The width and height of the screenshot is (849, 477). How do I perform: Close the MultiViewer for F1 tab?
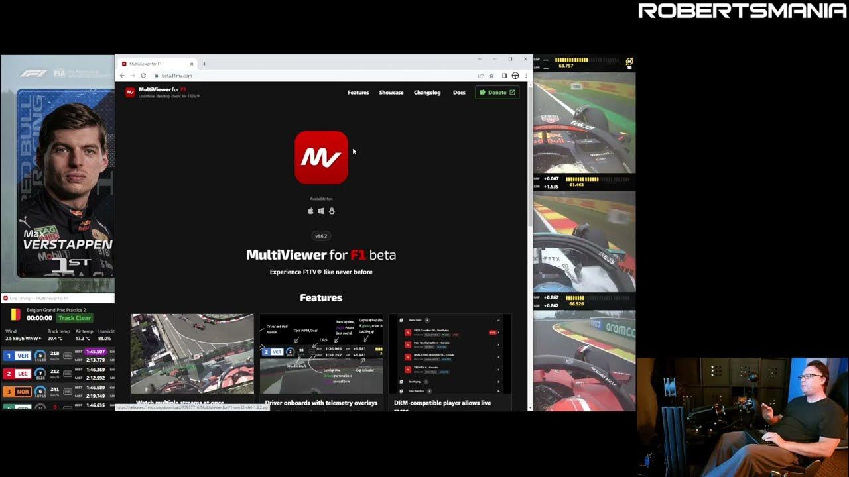(192, 64)
